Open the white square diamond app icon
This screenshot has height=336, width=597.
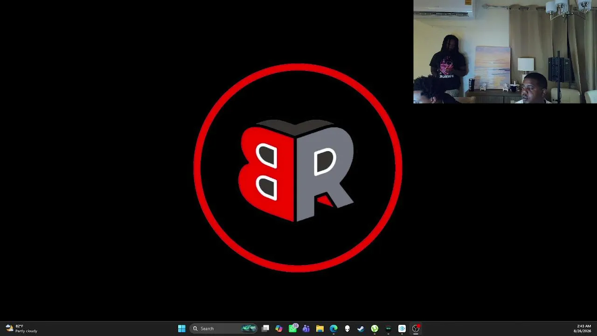402,329
